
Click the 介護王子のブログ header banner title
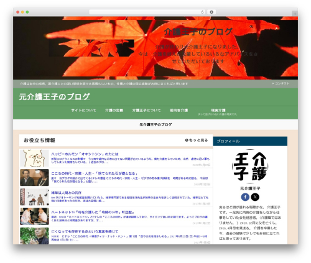pos(198,32)
